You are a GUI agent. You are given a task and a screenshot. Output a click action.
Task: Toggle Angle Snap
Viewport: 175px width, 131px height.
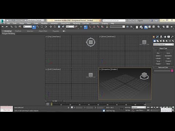pyautogui.click(x=94, y=27)
